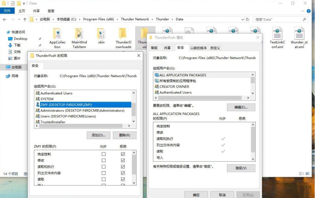315x198 pixels.
Task: Open the AppCollection folder icon
Action: click(57, 33)
